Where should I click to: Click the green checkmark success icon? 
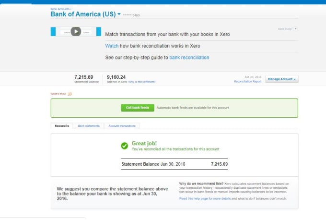pos(125,146)
